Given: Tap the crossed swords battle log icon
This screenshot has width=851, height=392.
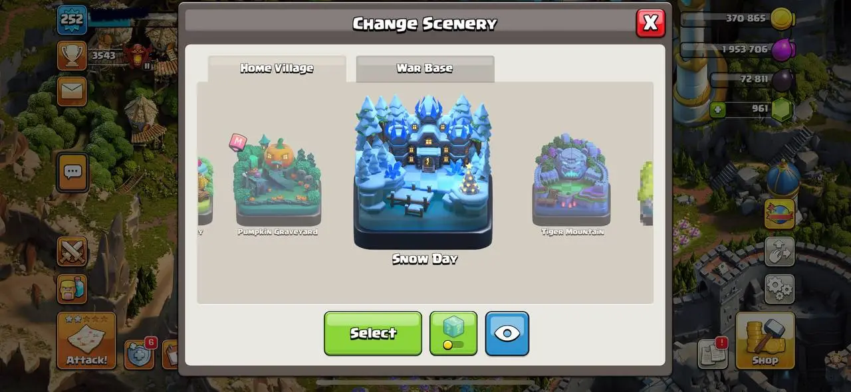Looking at the screenshot, I should [72, 252].
